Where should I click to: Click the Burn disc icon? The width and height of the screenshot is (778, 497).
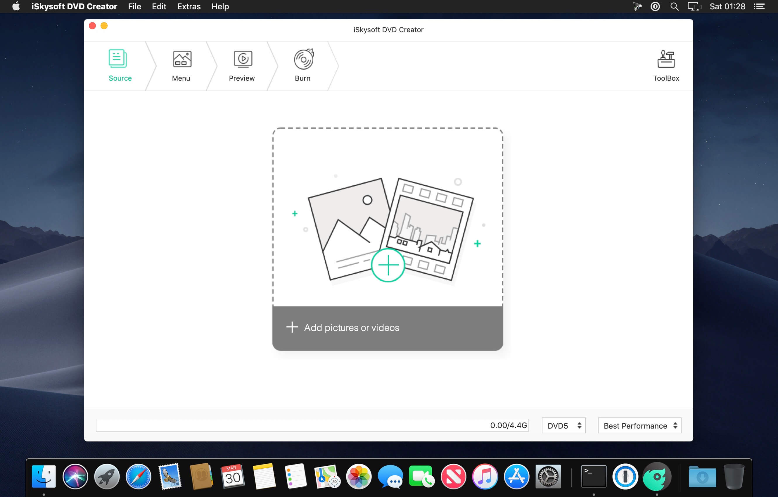(x=303, y=59)
